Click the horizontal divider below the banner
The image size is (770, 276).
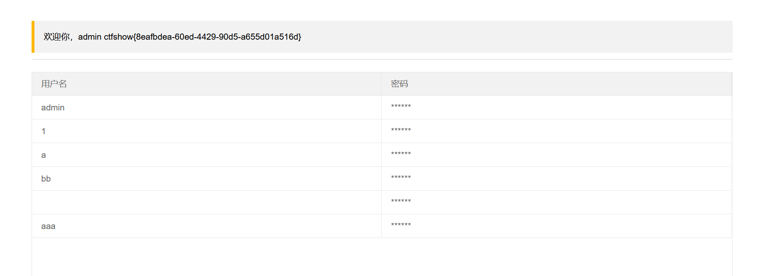pos(382,59)
